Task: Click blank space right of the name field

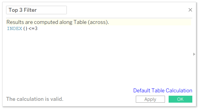Action: click(x=127, y=10)
